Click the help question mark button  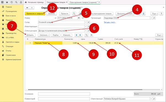(161, 14)
